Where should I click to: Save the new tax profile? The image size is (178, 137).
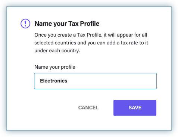click(x=135, y=108)
